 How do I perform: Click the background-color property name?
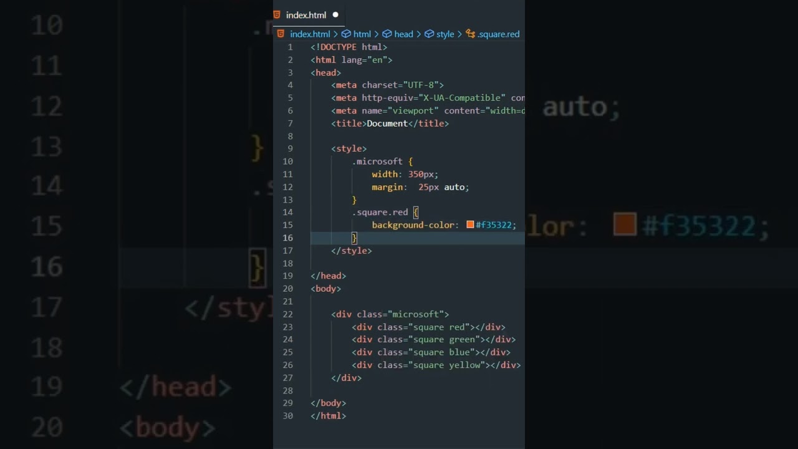pyautogui.click(x=413, y=225)
